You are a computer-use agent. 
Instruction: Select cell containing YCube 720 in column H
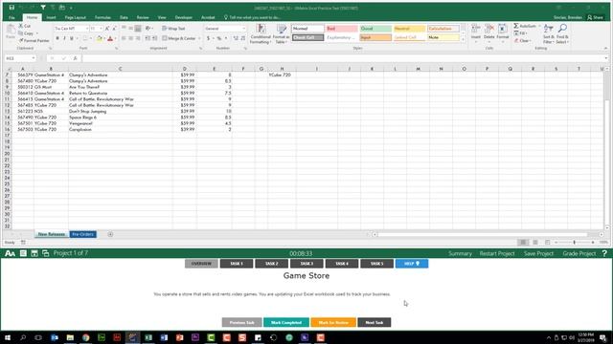point(282,75)
